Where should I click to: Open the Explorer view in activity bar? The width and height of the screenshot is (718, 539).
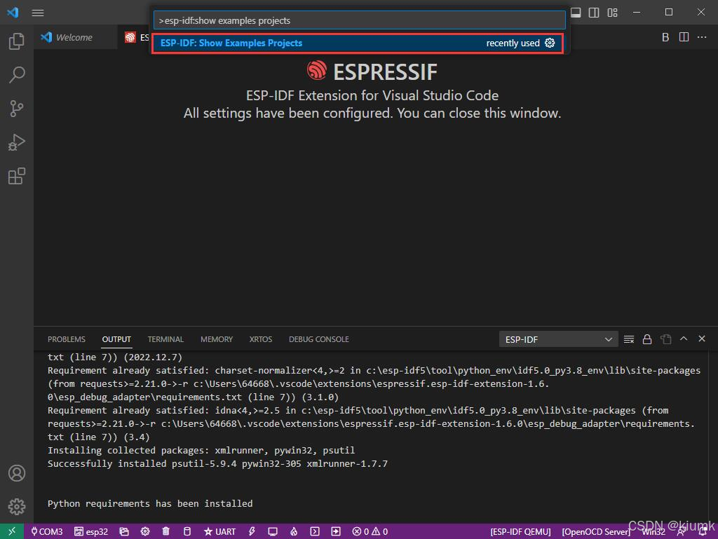(x=17, y=41)
